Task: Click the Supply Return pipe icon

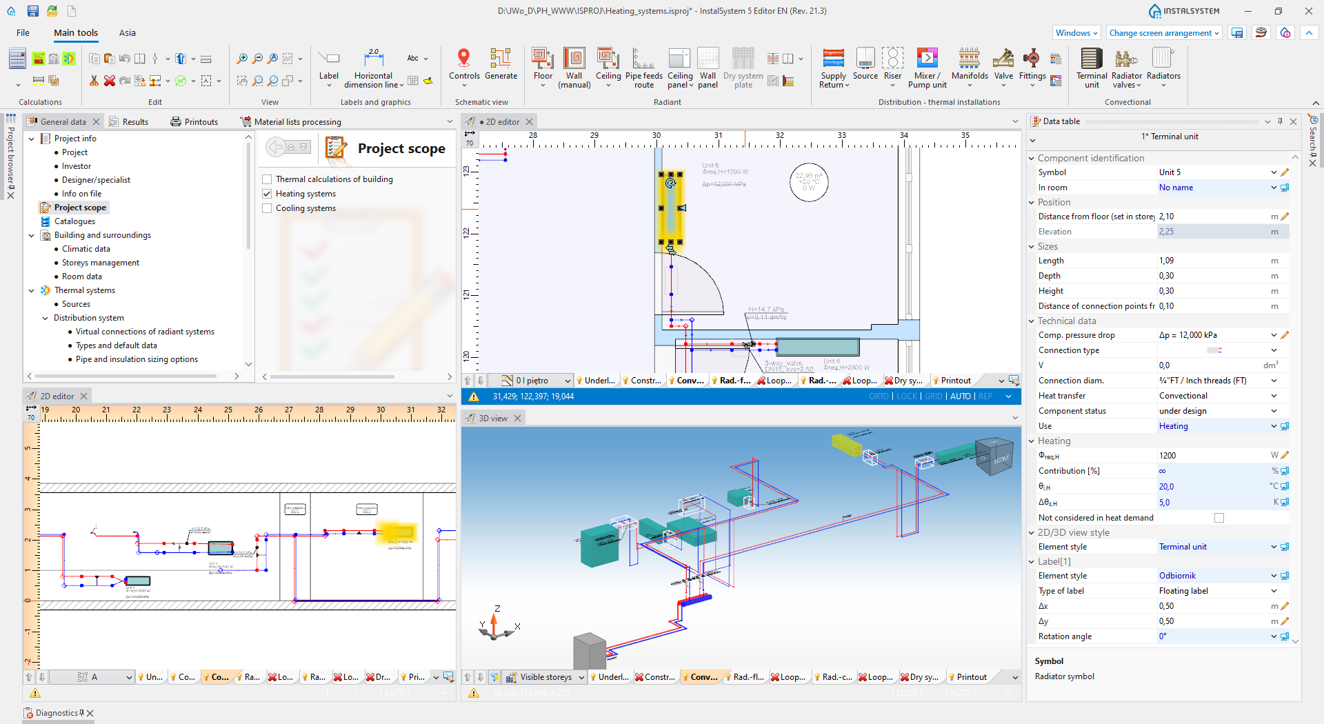Action: pos(833,67)
